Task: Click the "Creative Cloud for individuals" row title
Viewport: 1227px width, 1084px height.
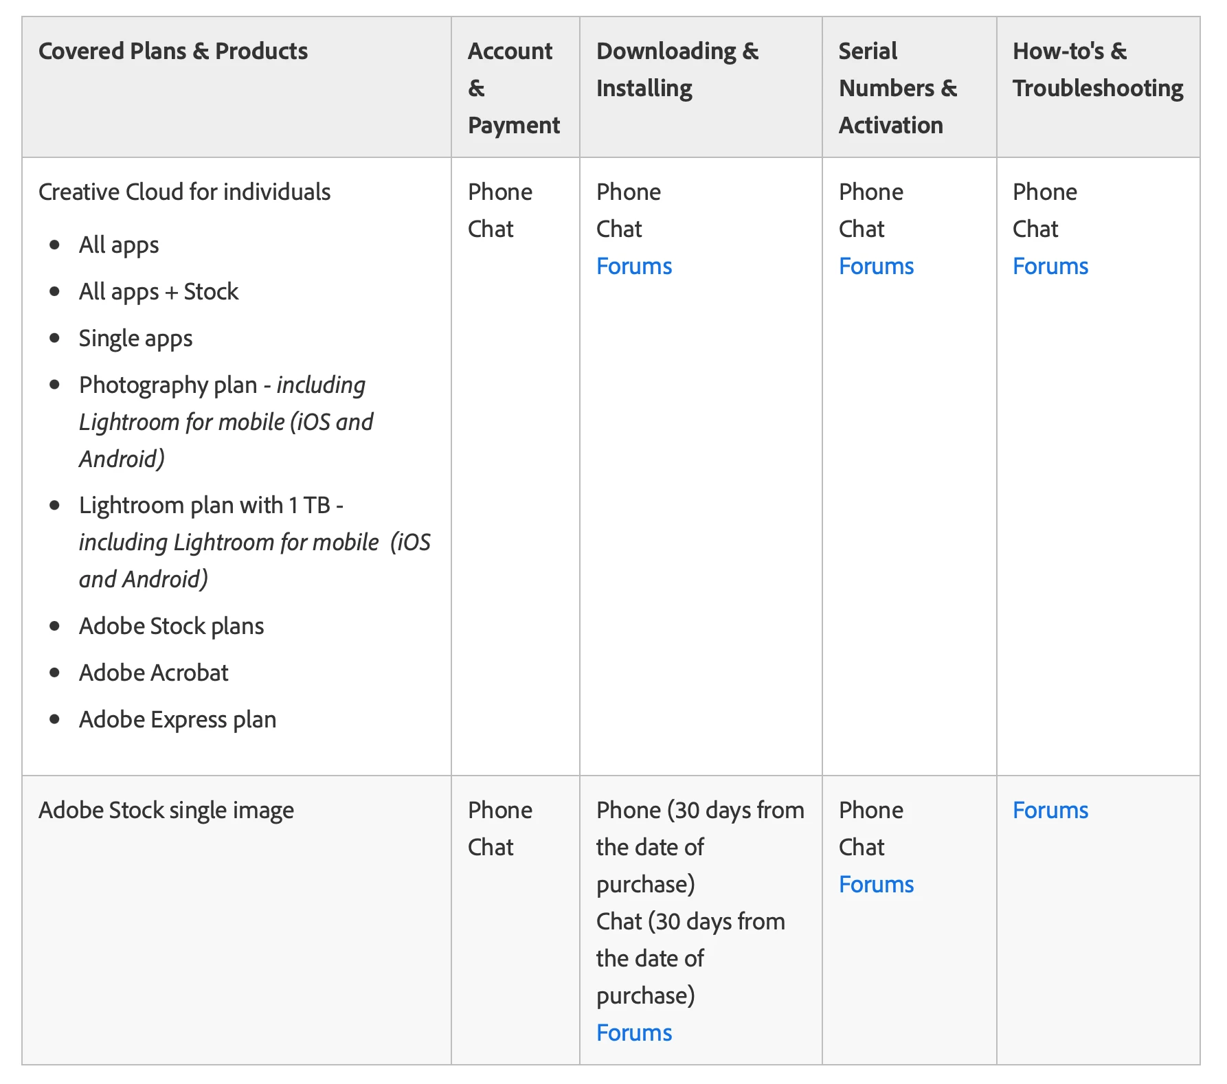Action: pos(184,192)
